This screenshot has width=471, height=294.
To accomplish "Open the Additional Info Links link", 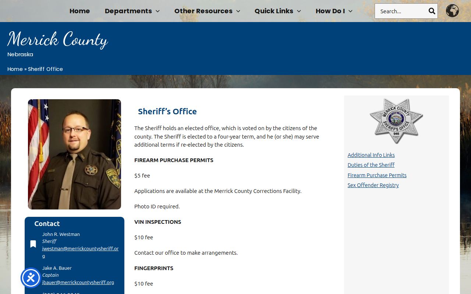I will 371,155.
